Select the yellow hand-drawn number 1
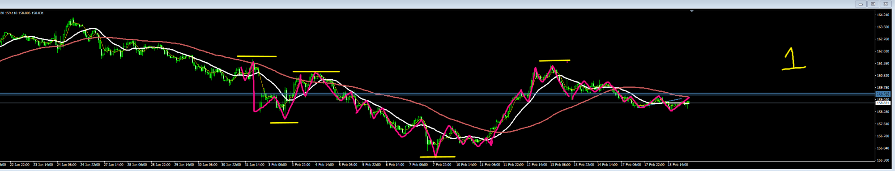The width and height of the screenshot is (895, 171). click(793, 59)
